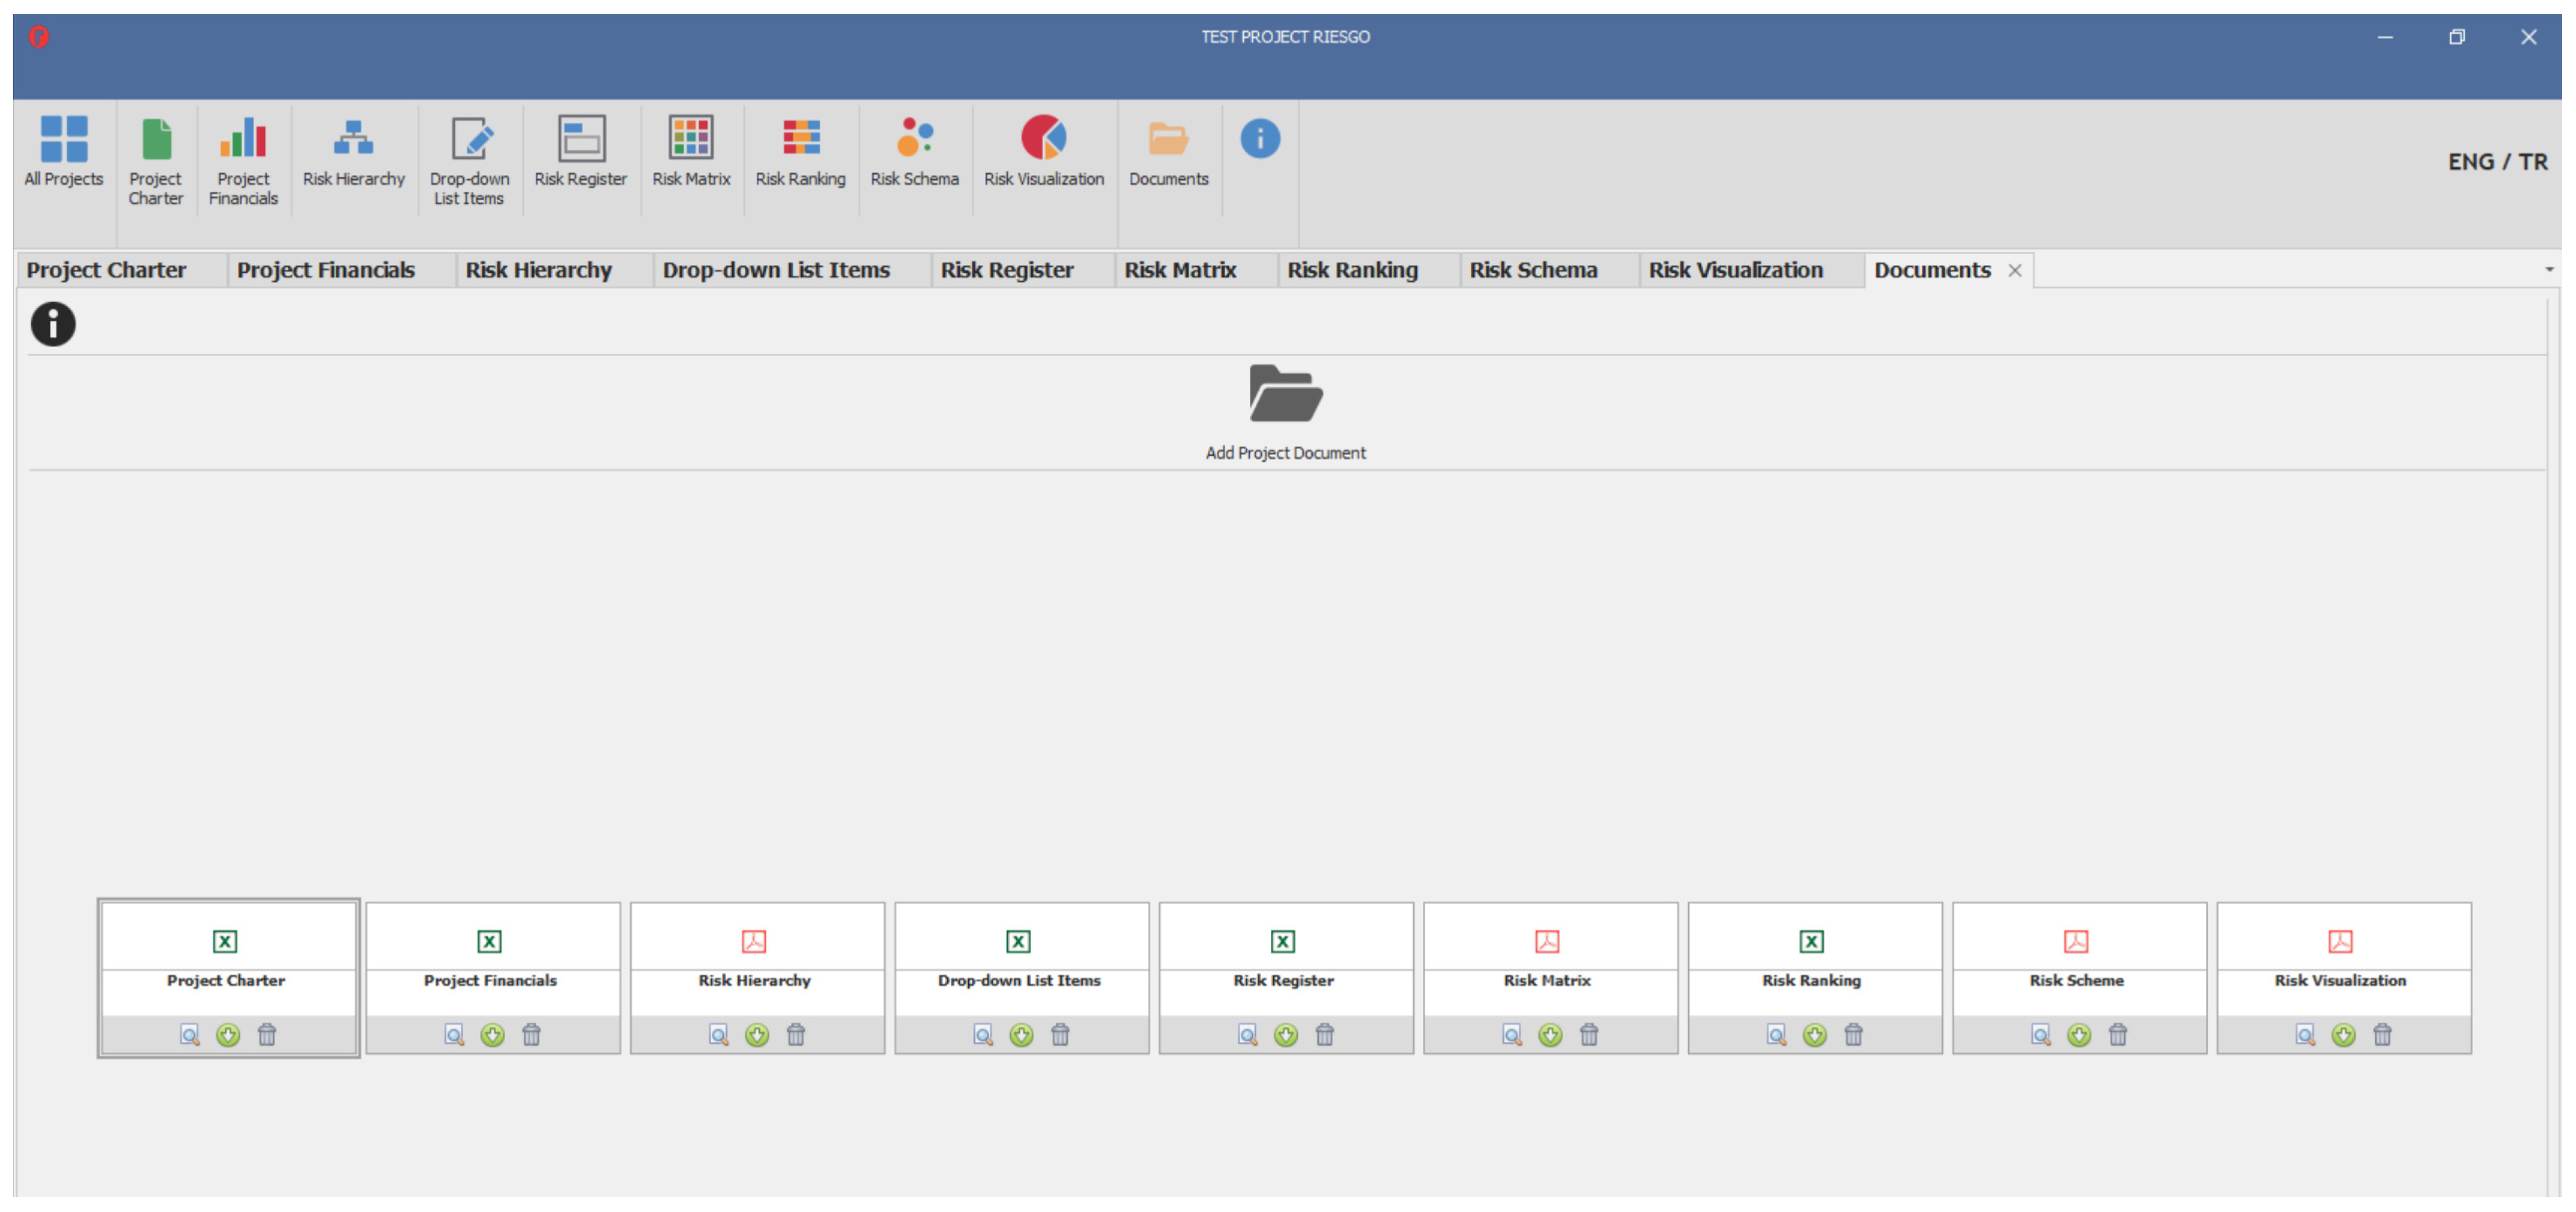
Task: Toggle language with ENG / TR
Action: tap(2497, 162)
